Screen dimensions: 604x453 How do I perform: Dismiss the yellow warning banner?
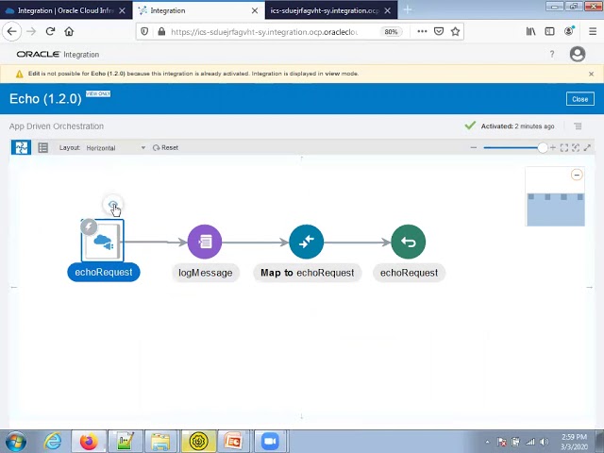[x=592, y=74]
